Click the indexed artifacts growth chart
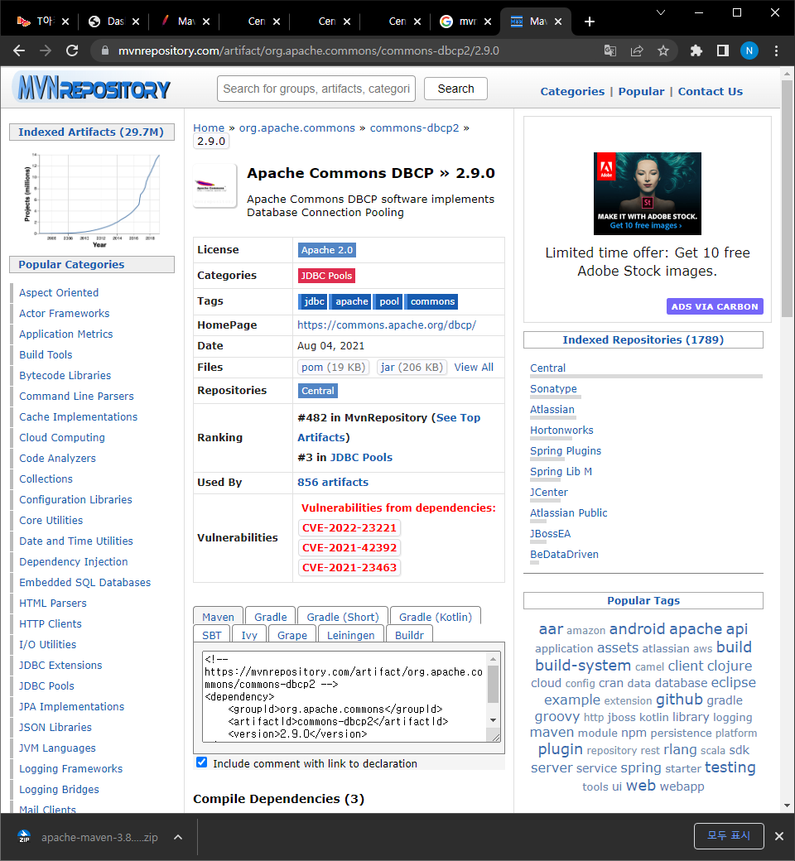Image resolution: width=795 pixels, height=861 pixels. [92, 200]
